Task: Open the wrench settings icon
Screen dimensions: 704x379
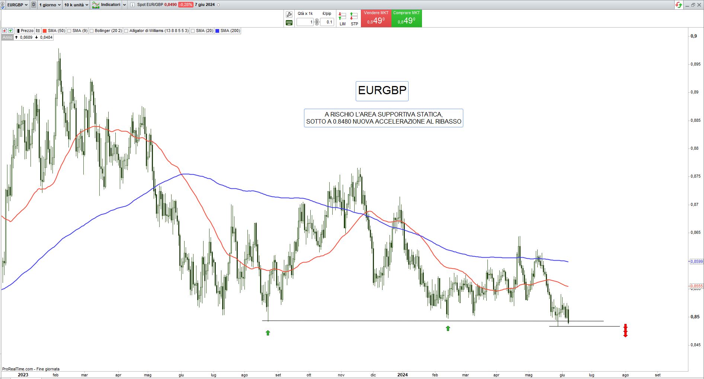Action: [x=289, y=15]
